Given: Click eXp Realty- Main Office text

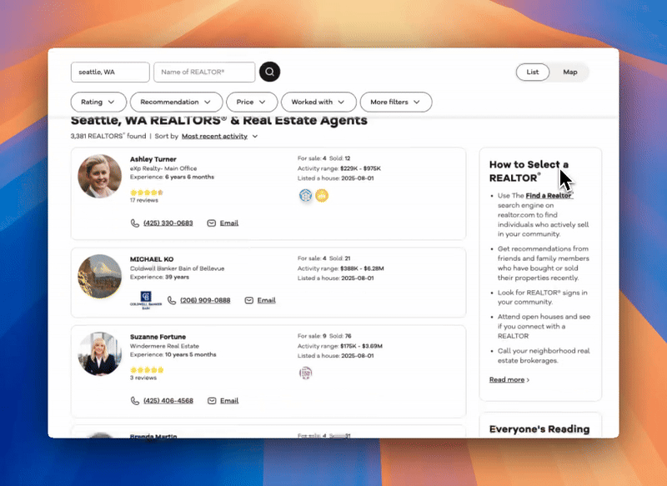Looking at the screenshot, I should click(x=163, y=168).
